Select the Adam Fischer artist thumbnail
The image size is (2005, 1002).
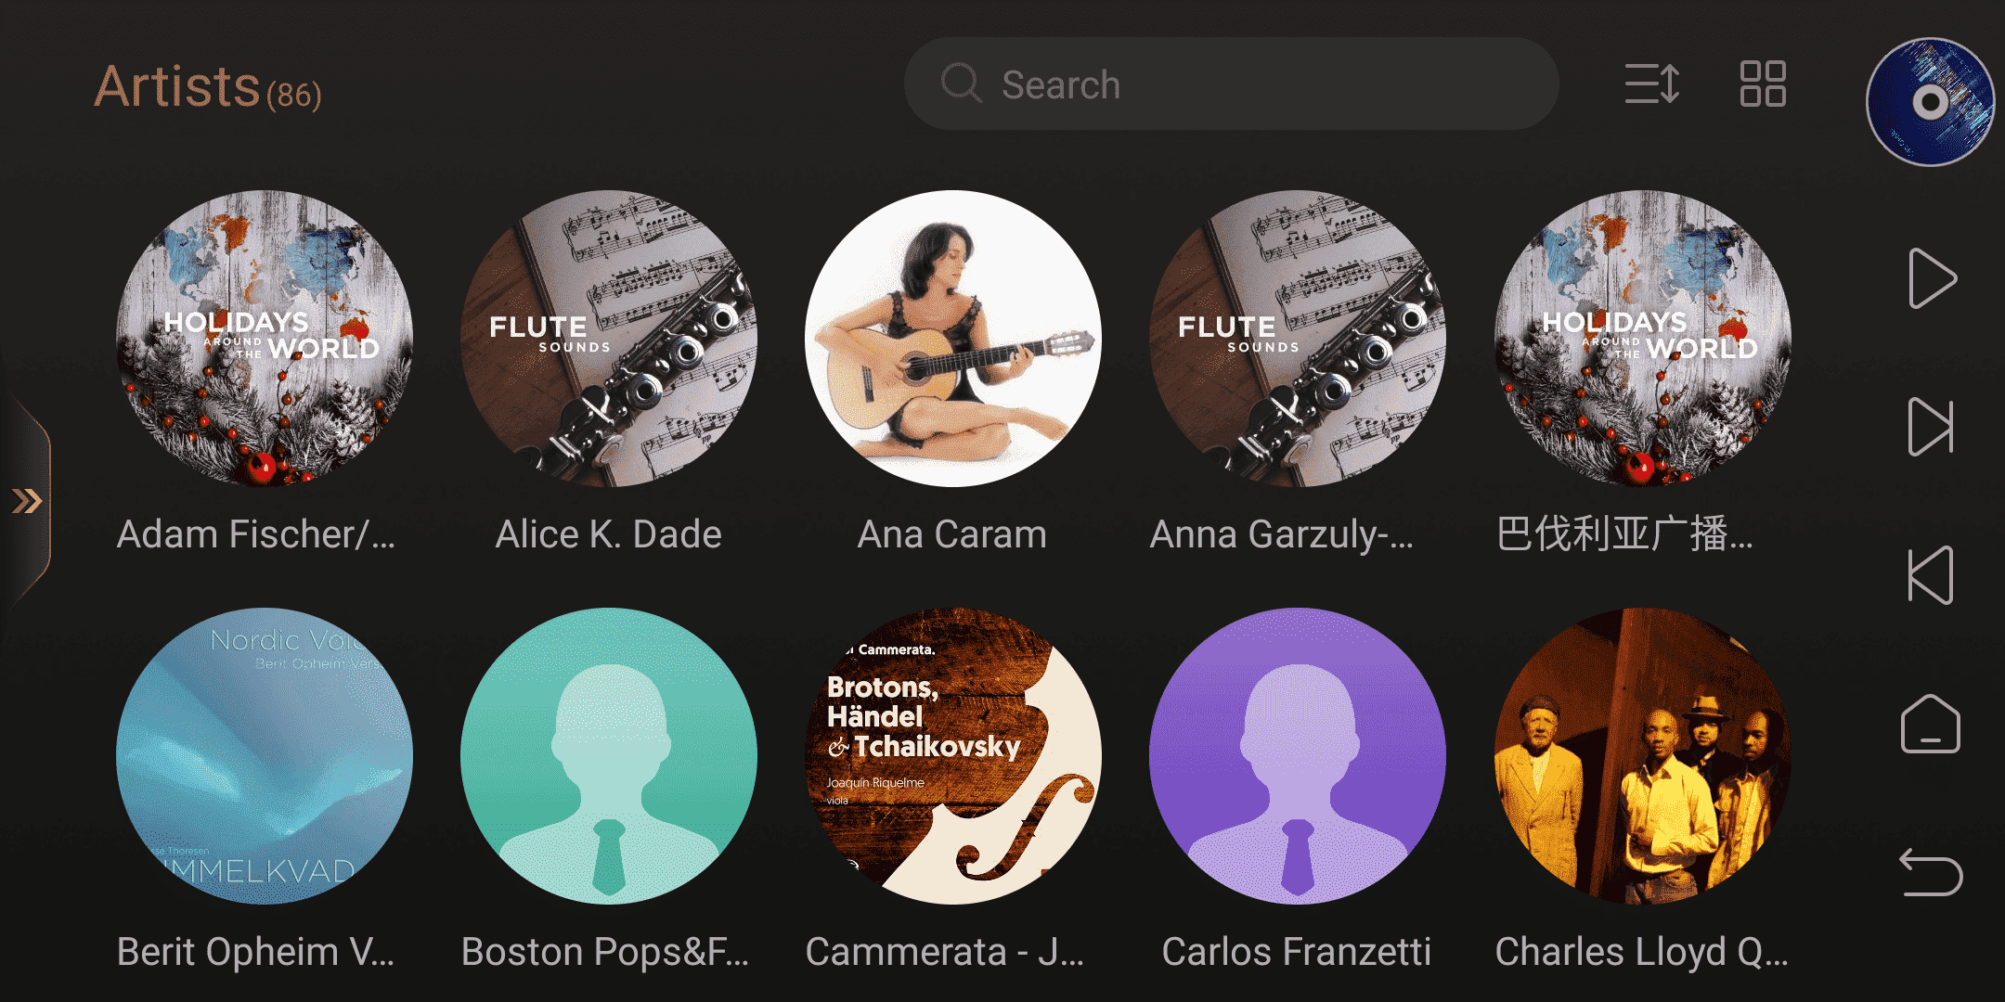click(x=265, y=339)
